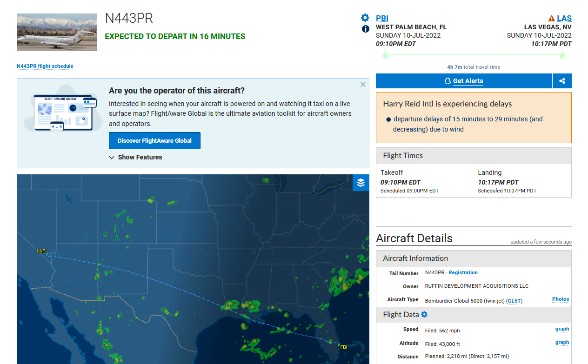
Task: Click 'Scheduled 09:00PM EDT' takeoff text
Action: pos(409,191)
